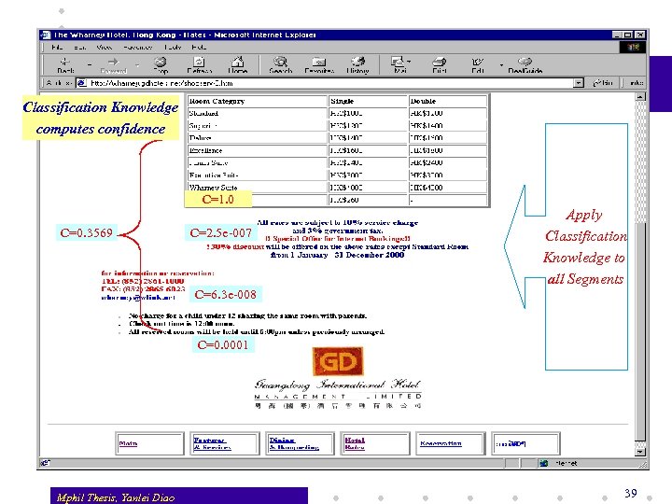Click the vertical scrollbar thumb
Screen dimensions: 672x504
(640, 332)
